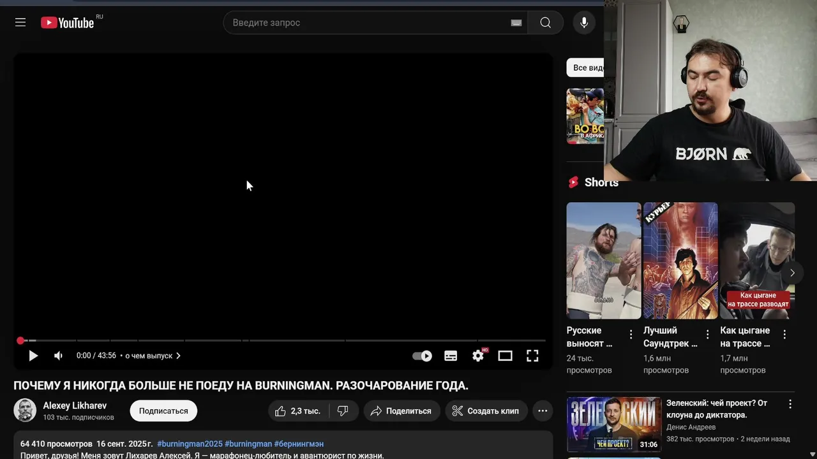Click the black video player area

pyautogui.click(x=283, y=194)
